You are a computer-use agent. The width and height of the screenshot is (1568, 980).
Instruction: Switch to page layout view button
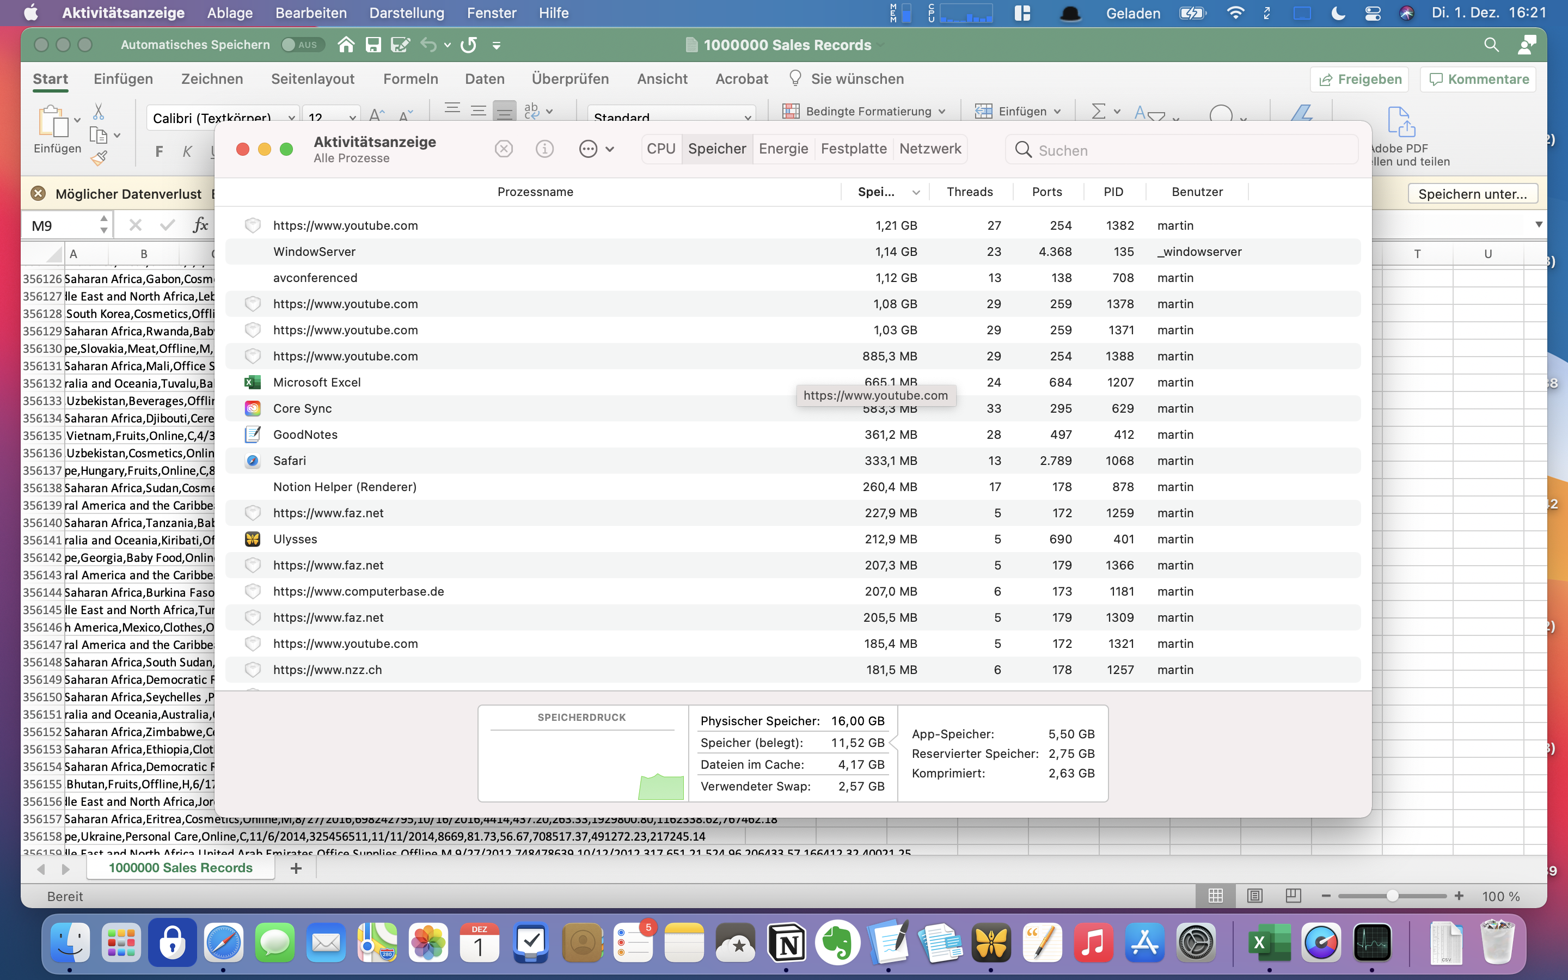1254,896
